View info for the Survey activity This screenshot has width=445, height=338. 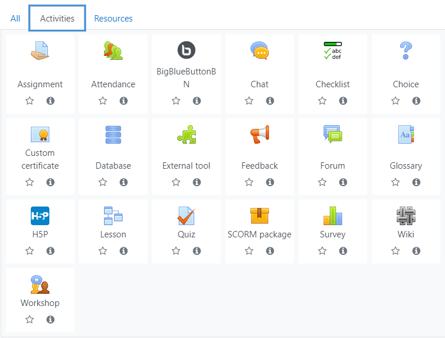click(x=343, y=251)
